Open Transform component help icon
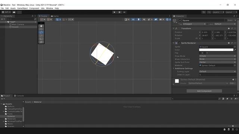This screenshot has height=134, width=239. tap(229, 28)
